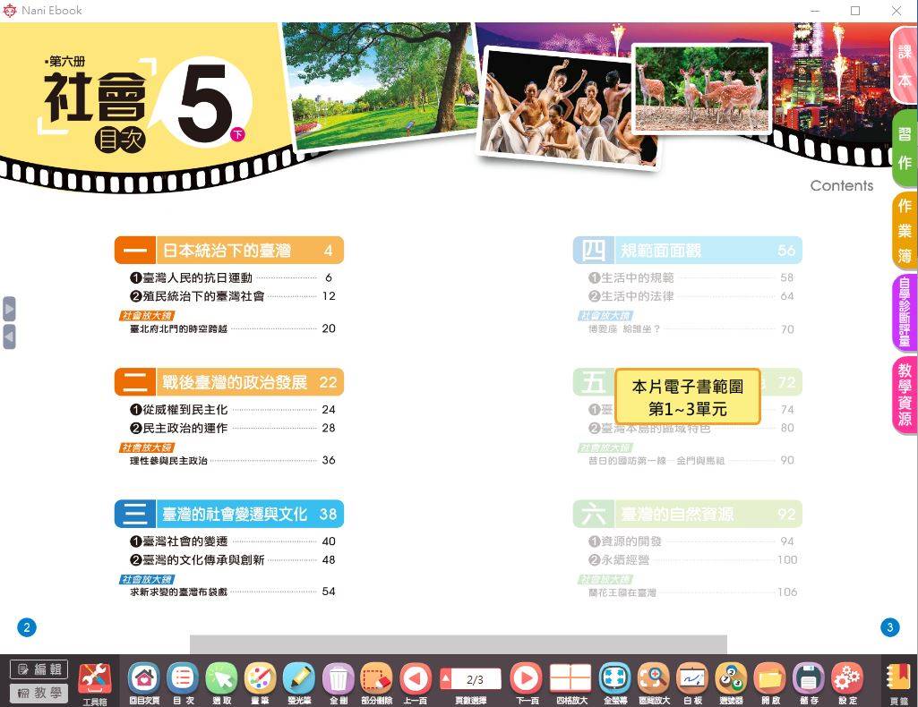Click the sika deer photo
The height and width of the screenshot is (707, 918).
[x=702, y=89]
